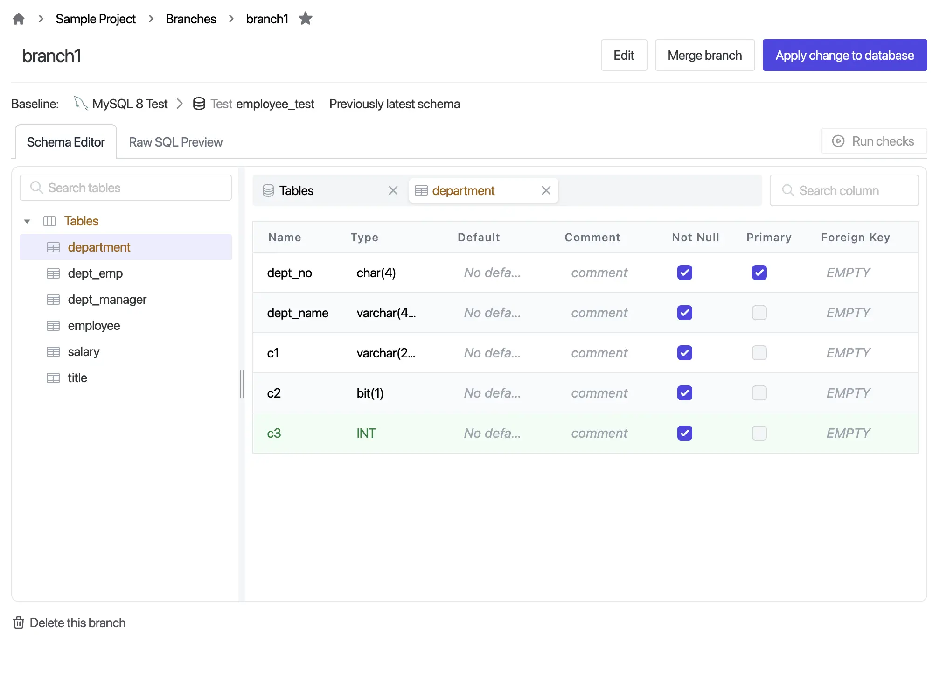Select dept_manager table in tree
The image size is (933, 700).
tap(125, 300)
